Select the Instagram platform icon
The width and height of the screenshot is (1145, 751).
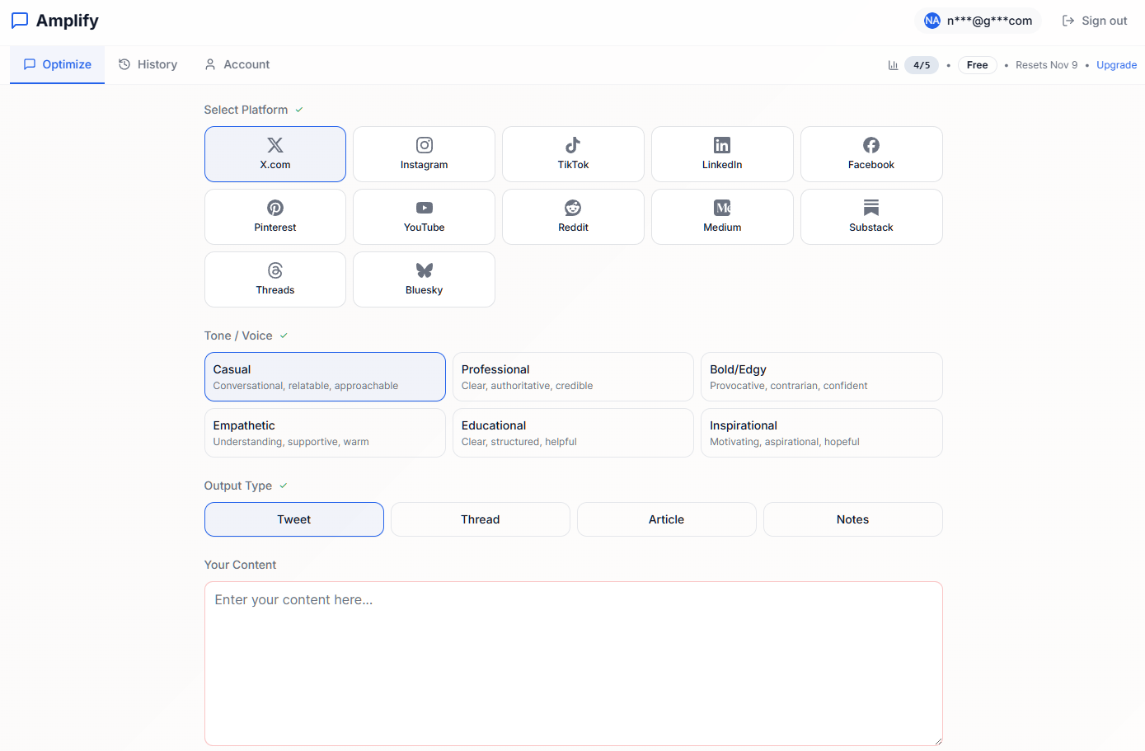[423, 144]
